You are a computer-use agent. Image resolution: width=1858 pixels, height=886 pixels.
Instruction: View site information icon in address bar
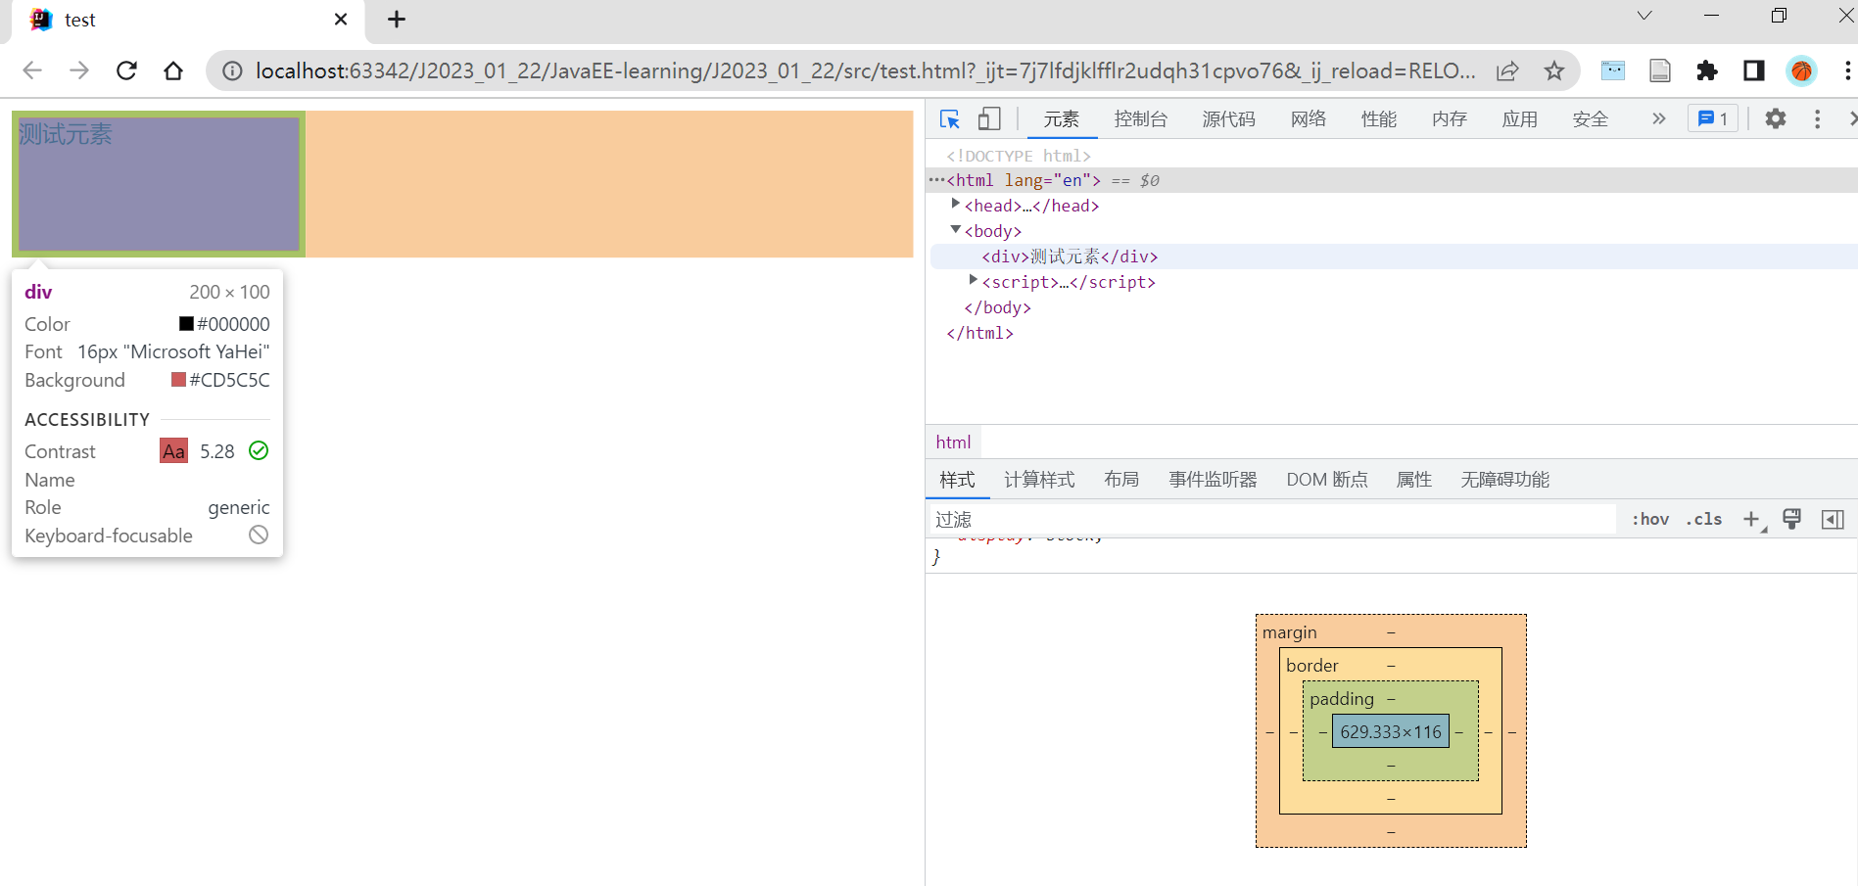(232, 70)
